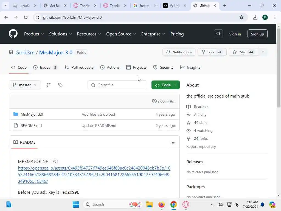This screenshot has width=281, height=211.
Task: Open Opera browser from taskbar
Action: 186,204
